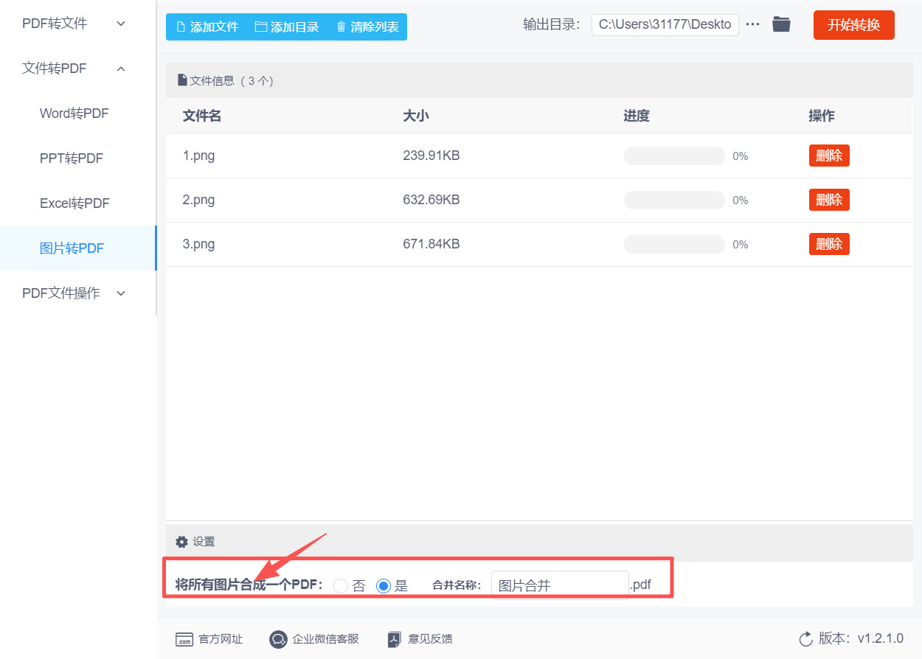Select Excel转PDF in the sidebar
The image size is (922, 659).
74,203
